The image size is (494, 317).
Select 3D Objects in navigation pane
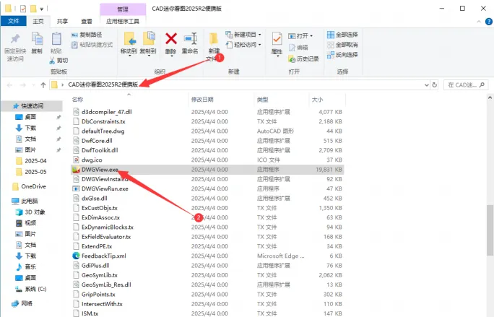30,212
